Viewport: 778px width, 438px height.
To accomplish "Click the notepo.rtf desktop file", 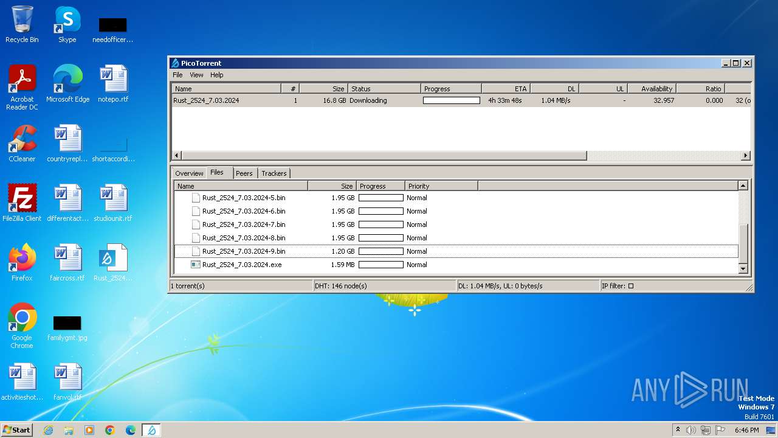I will [113, 84].
